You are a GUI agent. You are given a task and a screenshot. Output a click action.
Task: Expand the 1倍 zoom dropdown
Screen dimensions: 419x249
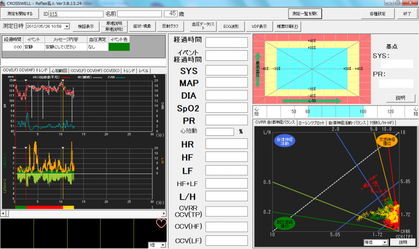[163, 244]
